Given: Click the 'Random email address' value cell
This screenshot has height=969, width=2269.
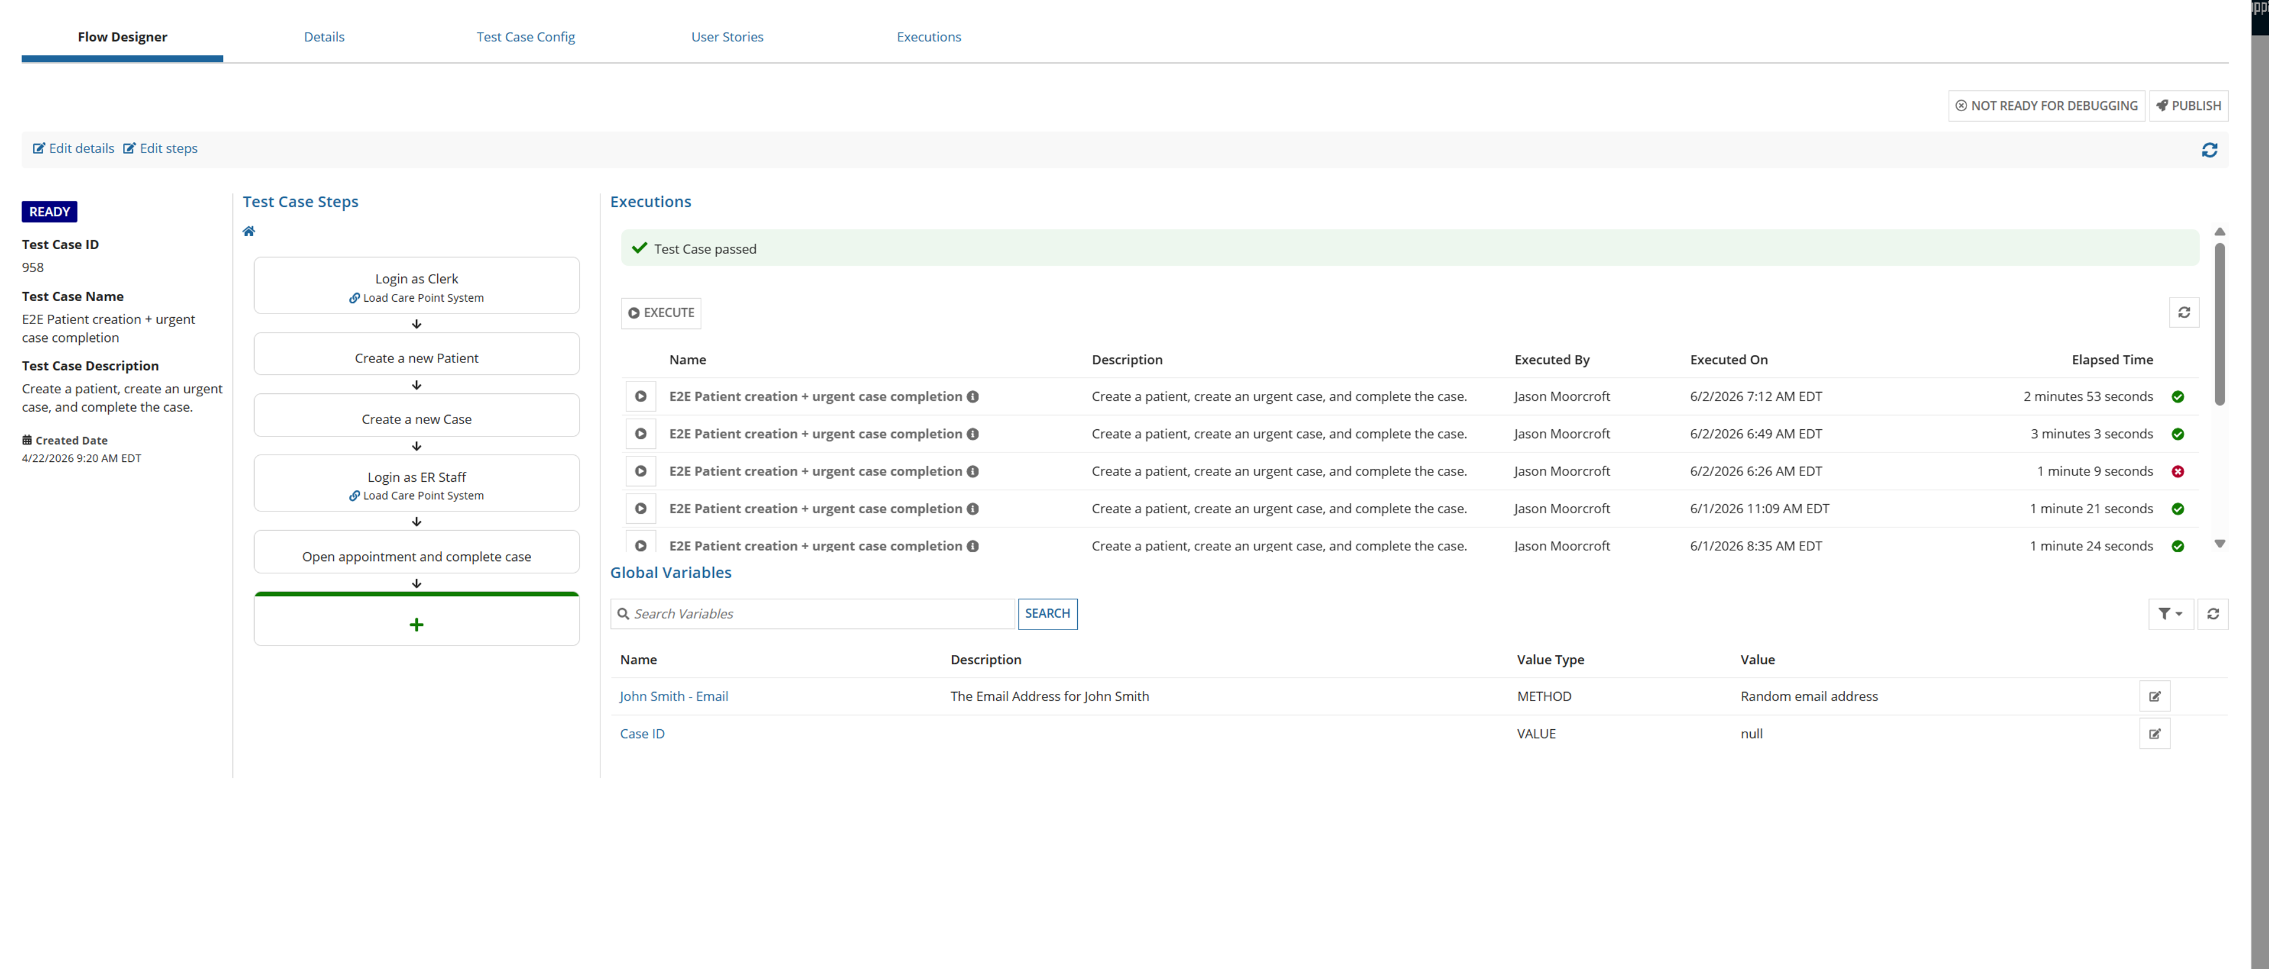Looking at the screenshot, I should click(1808, 696).
